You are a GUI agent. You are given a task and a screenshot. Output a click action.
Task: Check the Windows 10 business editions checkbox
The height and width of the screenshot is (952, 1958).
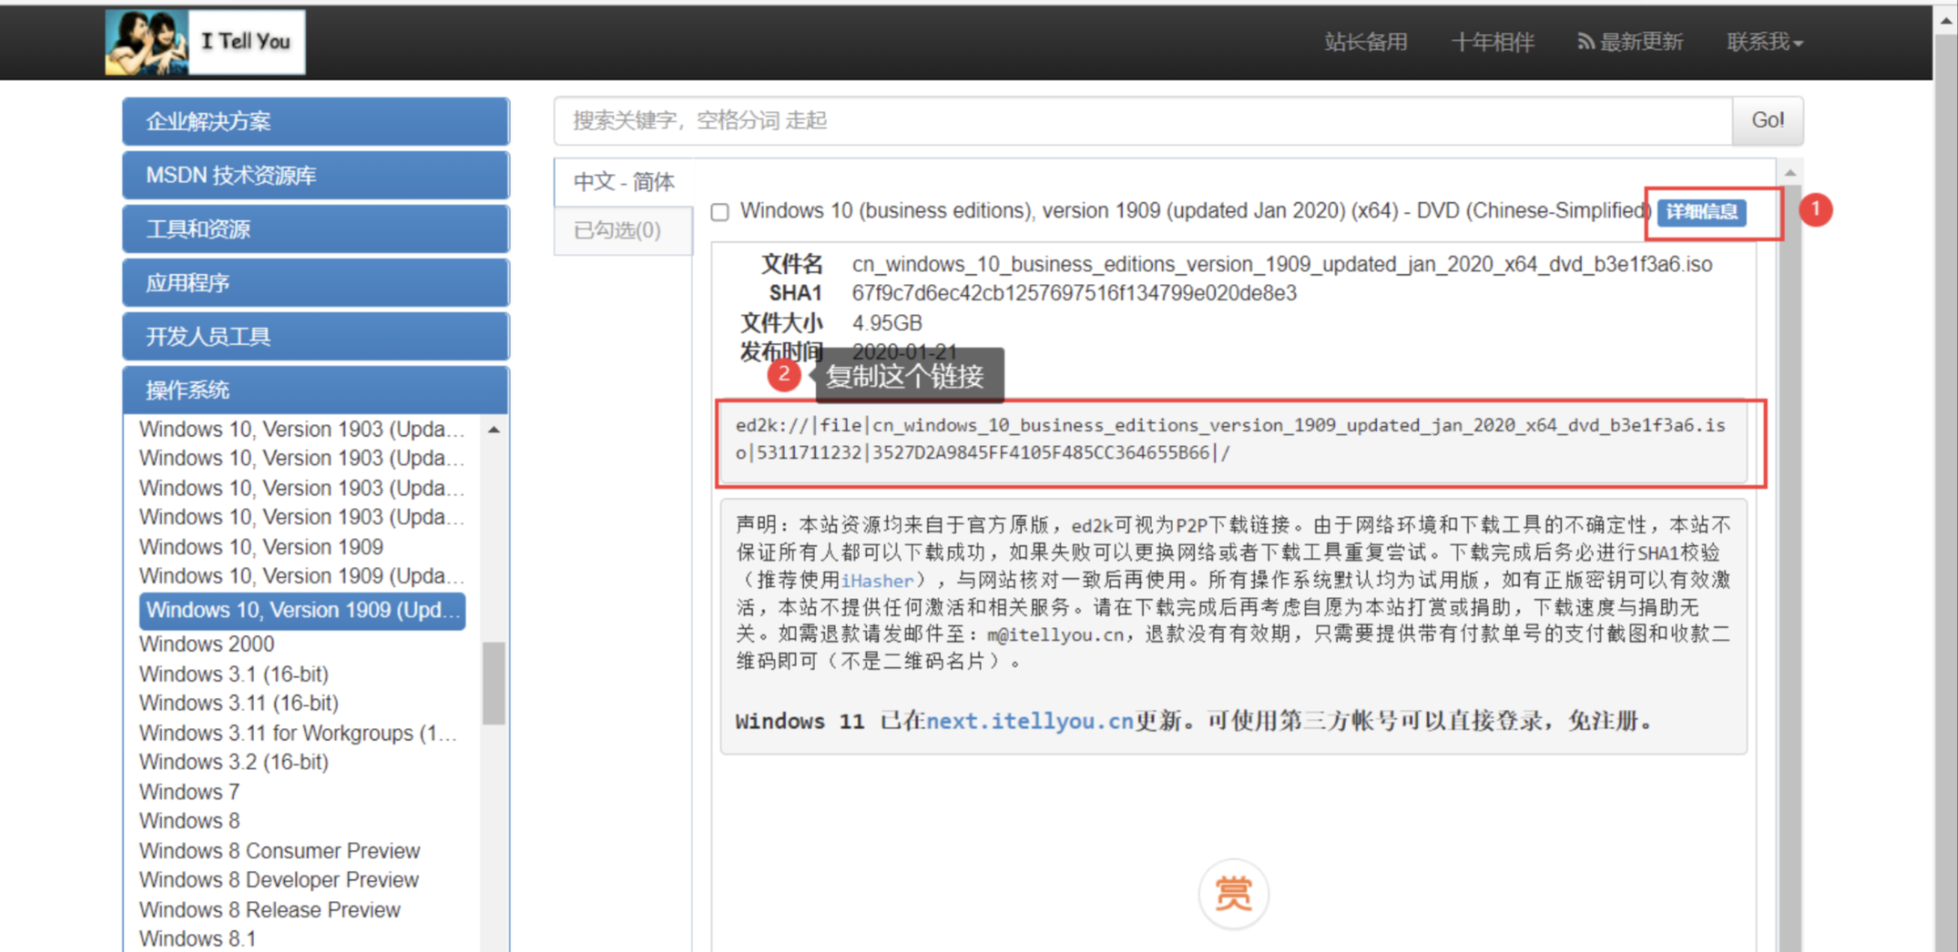(x=720, y=212)
